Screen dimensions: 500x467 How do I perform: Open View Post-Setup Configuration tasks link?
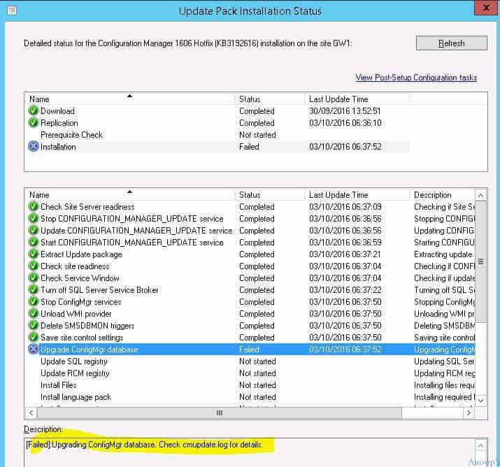(416, 78)
